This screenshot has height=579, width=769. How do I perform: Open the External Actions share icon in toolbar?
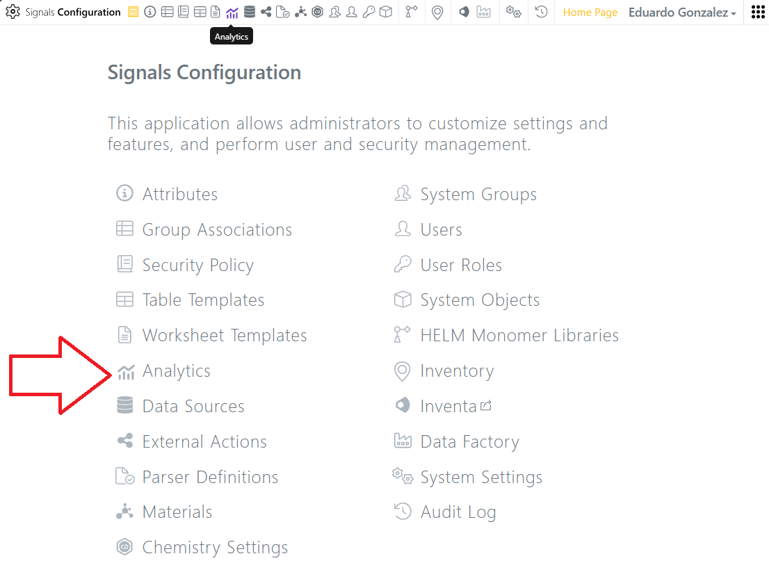[266, 12]
